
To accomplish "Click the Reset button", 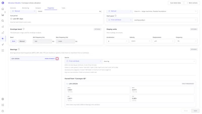I will [x=186, y=111].
